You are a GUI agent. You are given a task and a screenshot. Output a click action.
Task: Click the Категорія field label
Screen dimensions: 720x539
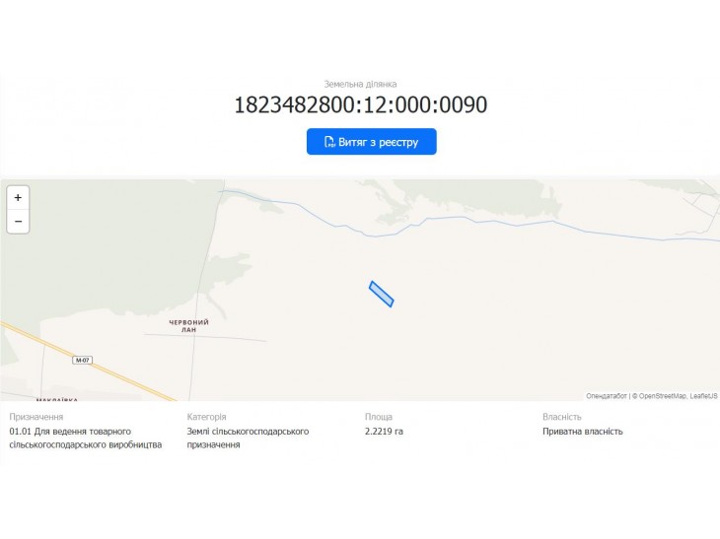(x=207, y=417)
